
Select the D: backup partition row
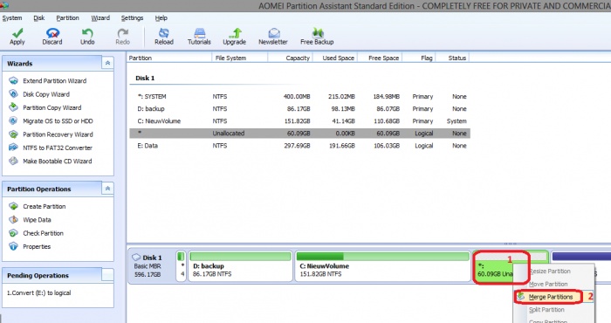tap(299, 109)
